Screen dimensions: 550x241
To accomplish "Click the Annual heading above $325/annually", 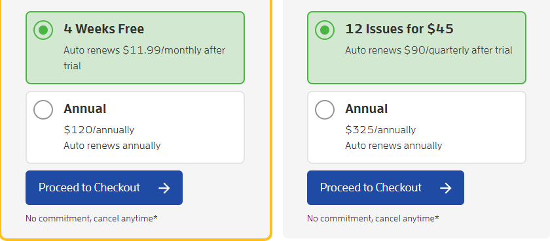I will pos(367,109).
